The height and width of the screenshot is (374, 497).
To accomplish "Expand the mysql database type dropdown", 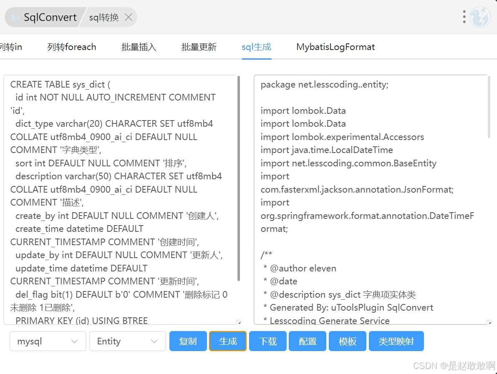I will (48, 341).
